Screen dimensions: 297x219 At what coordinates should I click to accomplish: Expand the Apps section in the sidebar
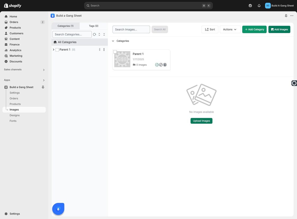[44, 80]
